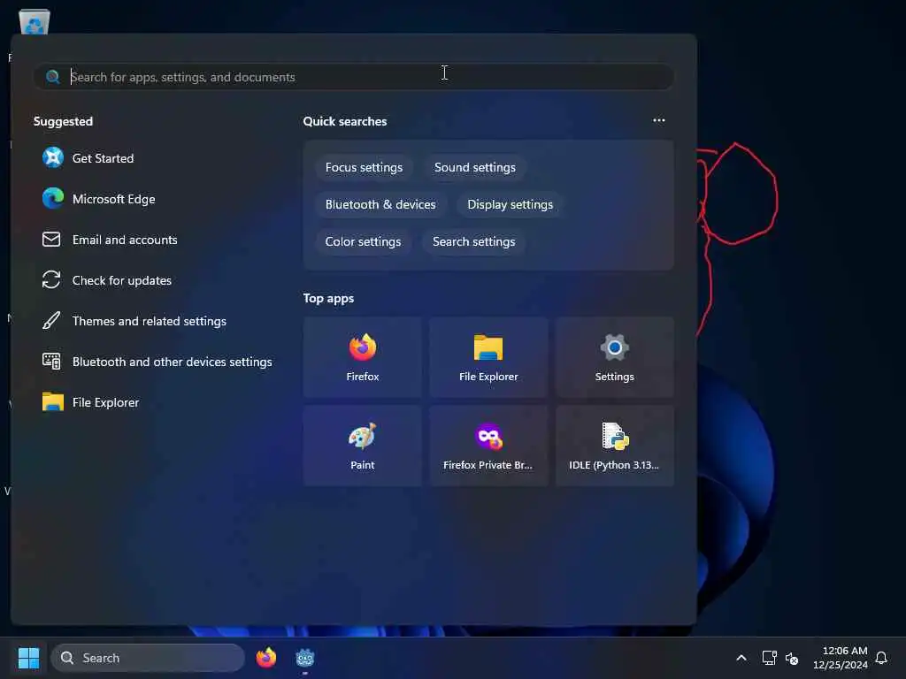The height and width of the screenshot is (679, 906).
Task: Click the muted volume tray icon
Action: click(792, 658)
